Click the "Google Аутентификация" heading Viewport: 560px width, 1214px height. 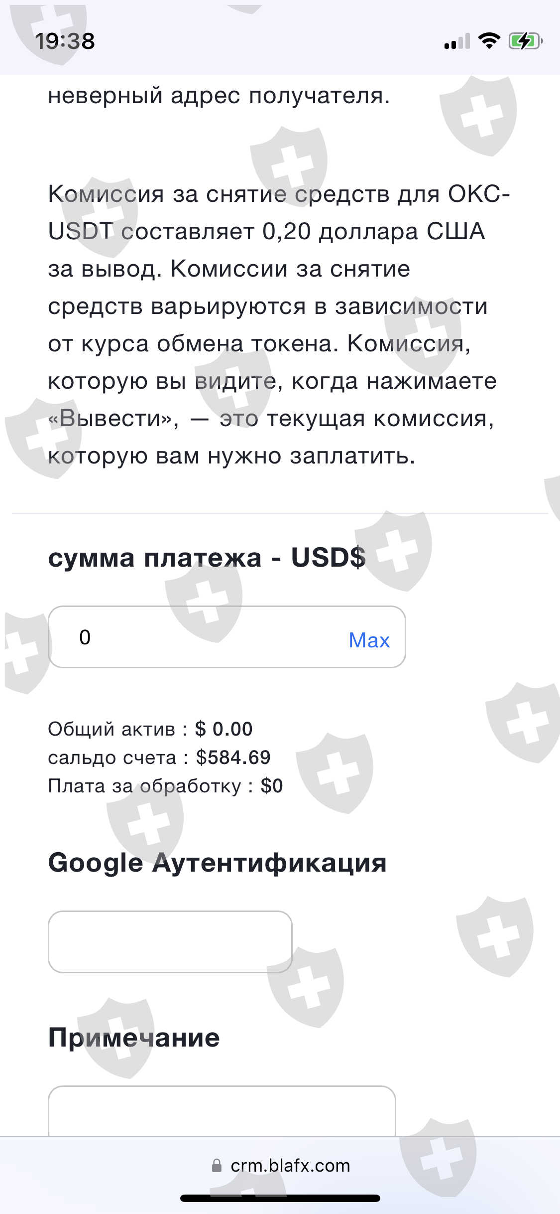(217, 863)
